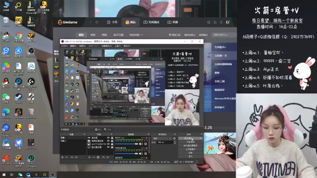Move selected OBS source down
This screenshot has width=317, height=178.
tap(107, 157)
